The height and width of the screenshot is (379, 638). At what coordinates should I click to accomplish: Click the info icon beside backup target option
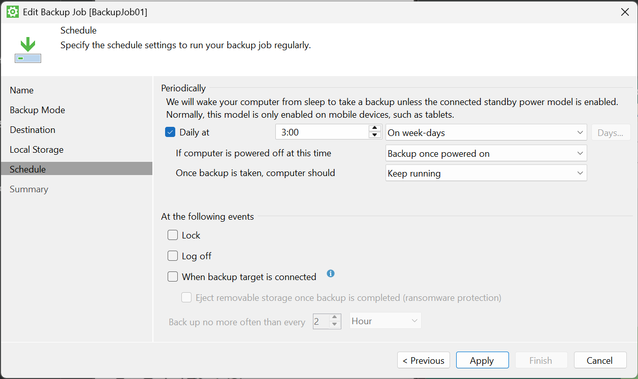tap(331, 274)
